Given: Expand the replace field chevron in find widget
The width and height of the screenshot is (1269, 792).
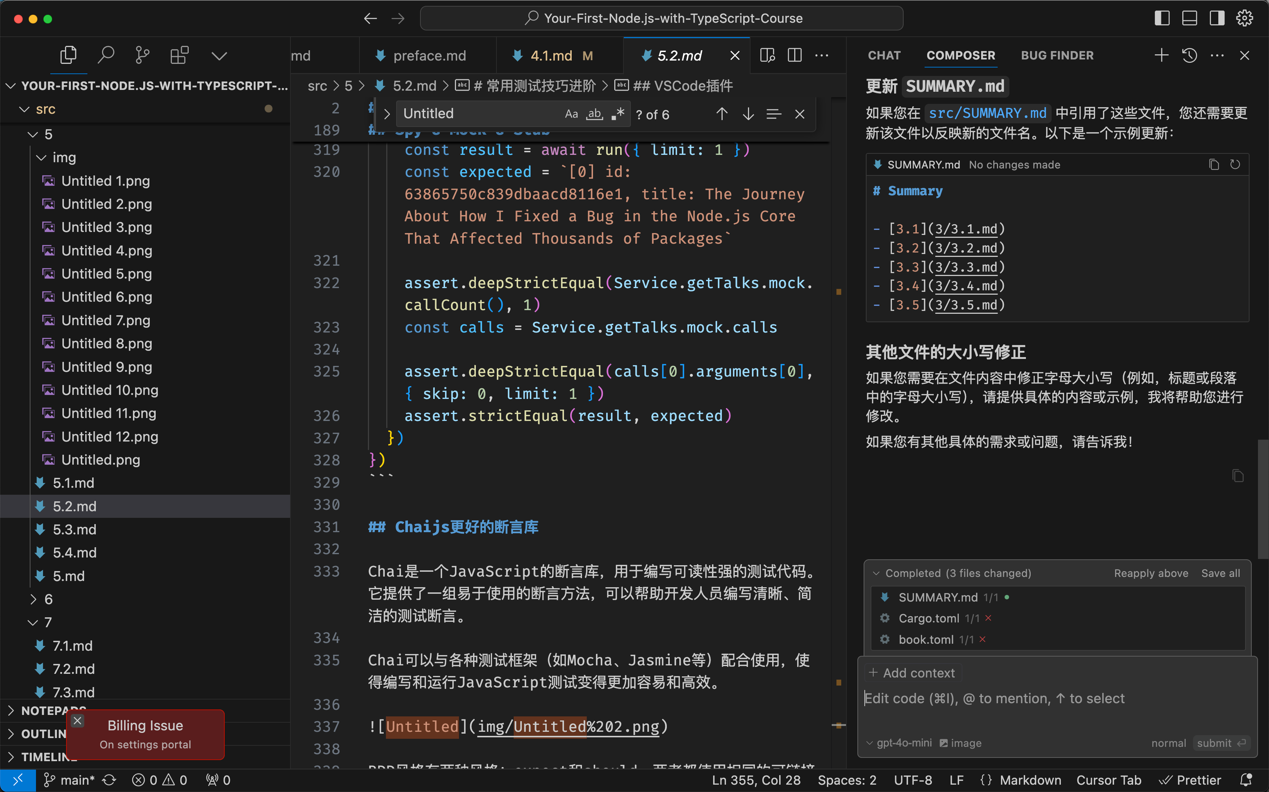Looking at the screenshot, I should point(387,114).
